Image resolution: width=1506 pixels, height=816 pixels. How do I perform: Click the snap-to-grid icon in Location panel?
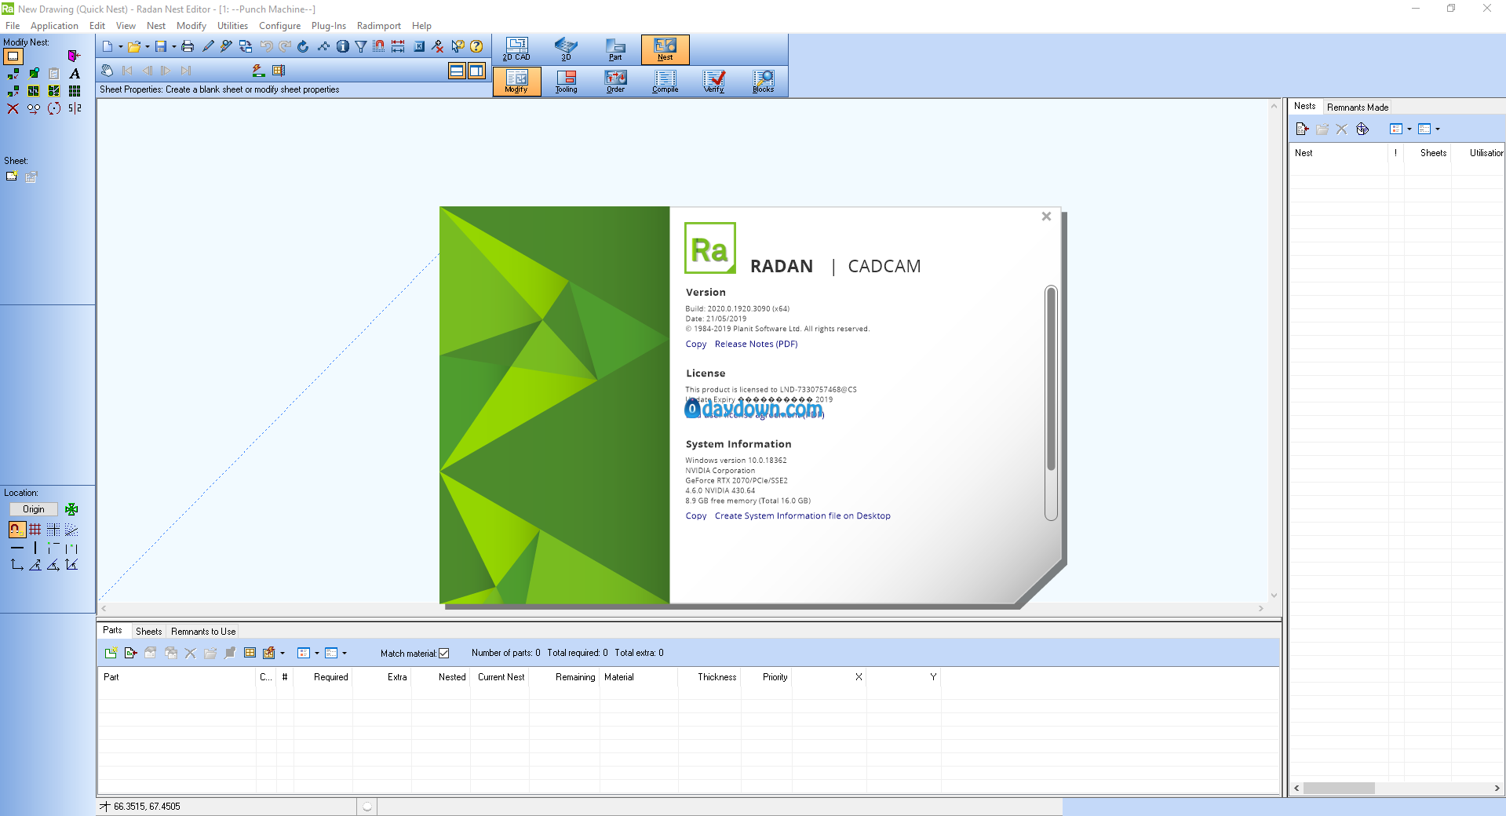(x=35, y=530)
